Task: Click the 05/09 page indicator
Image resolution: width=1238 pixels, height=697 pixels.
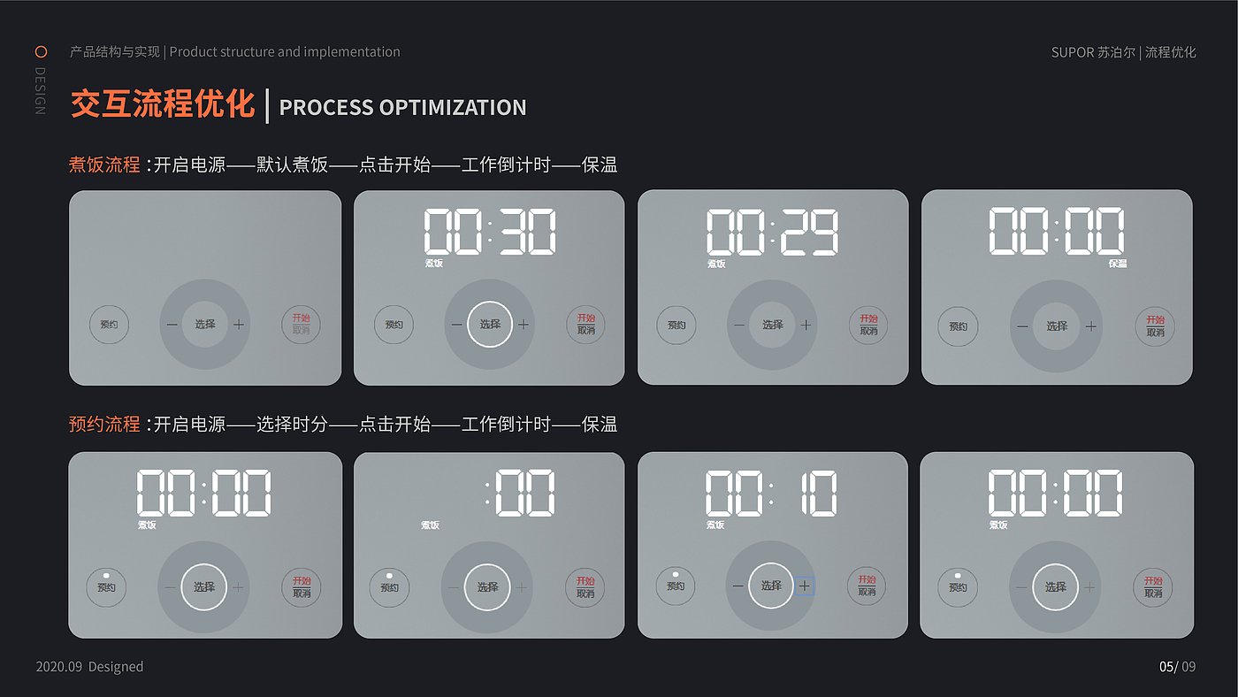Action: (x=1177, y=667)
